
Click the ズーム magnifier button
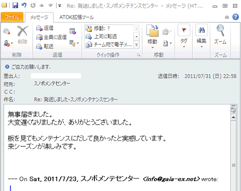220,35
